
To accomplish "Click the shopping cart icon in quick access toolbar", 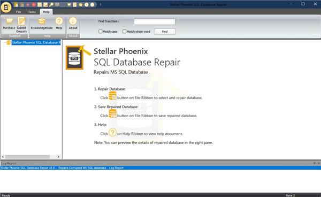I will coord(69,5).
